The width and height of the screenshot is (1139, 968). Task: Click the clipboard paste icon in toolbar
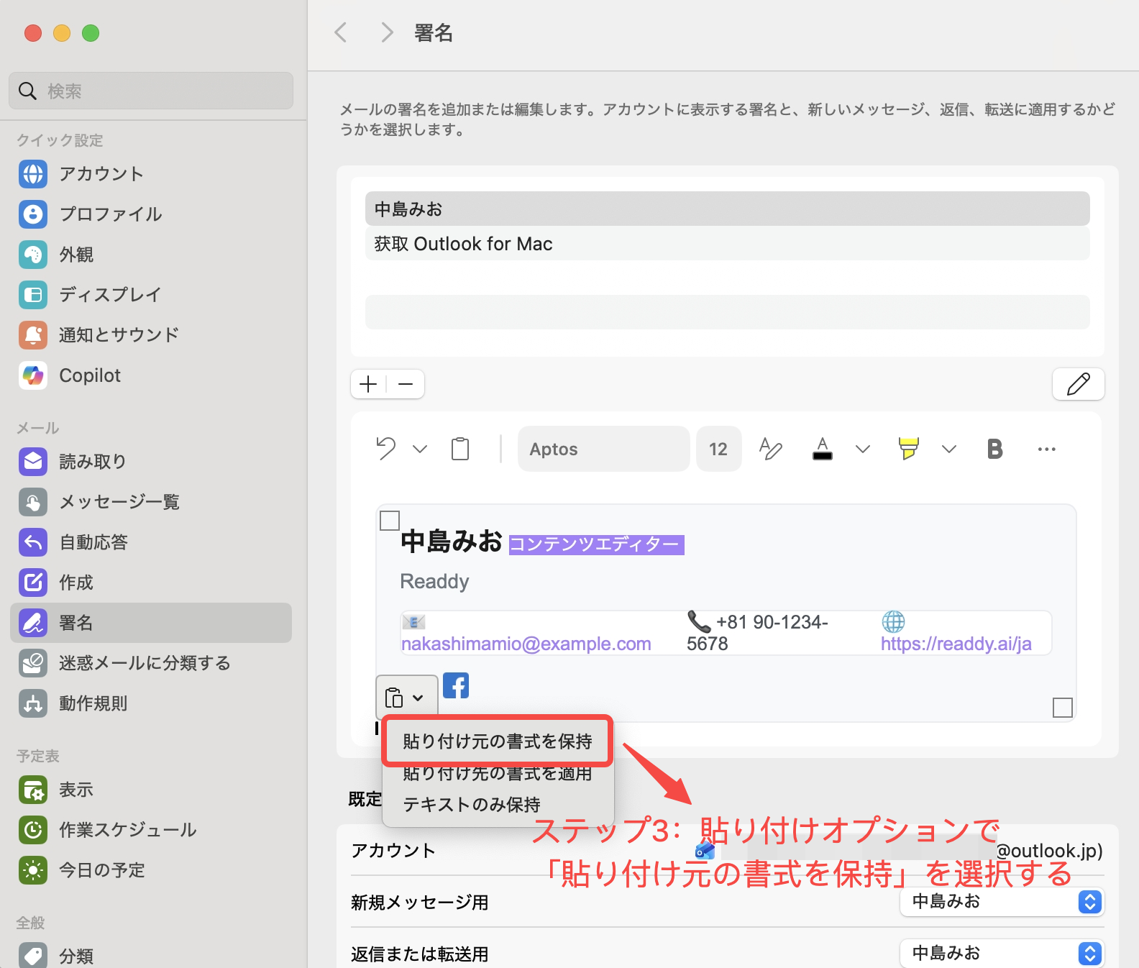point(460,449)
